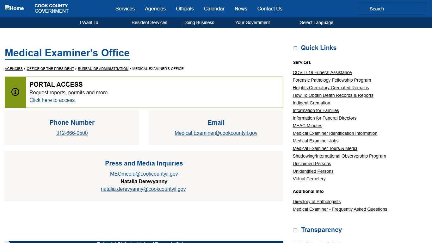This screenshot has width=432, height=243.
Task: Open COVID-19 Funeral Assistance link
Action: coord(322,72)
